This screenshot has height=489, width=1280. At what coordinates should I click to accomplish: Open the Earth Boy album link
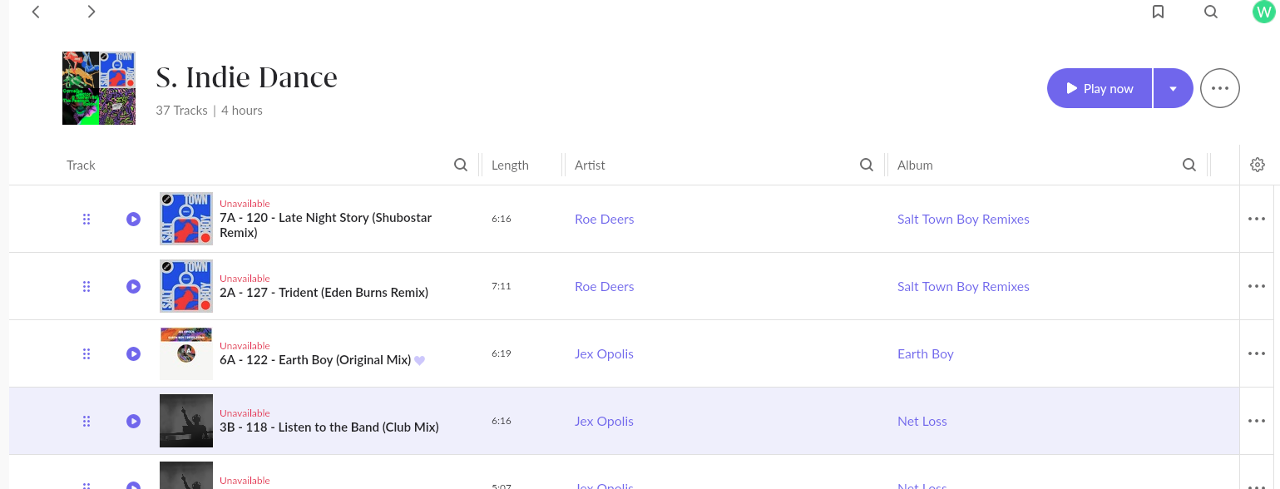pyautogui.click(x=926, y=353)
